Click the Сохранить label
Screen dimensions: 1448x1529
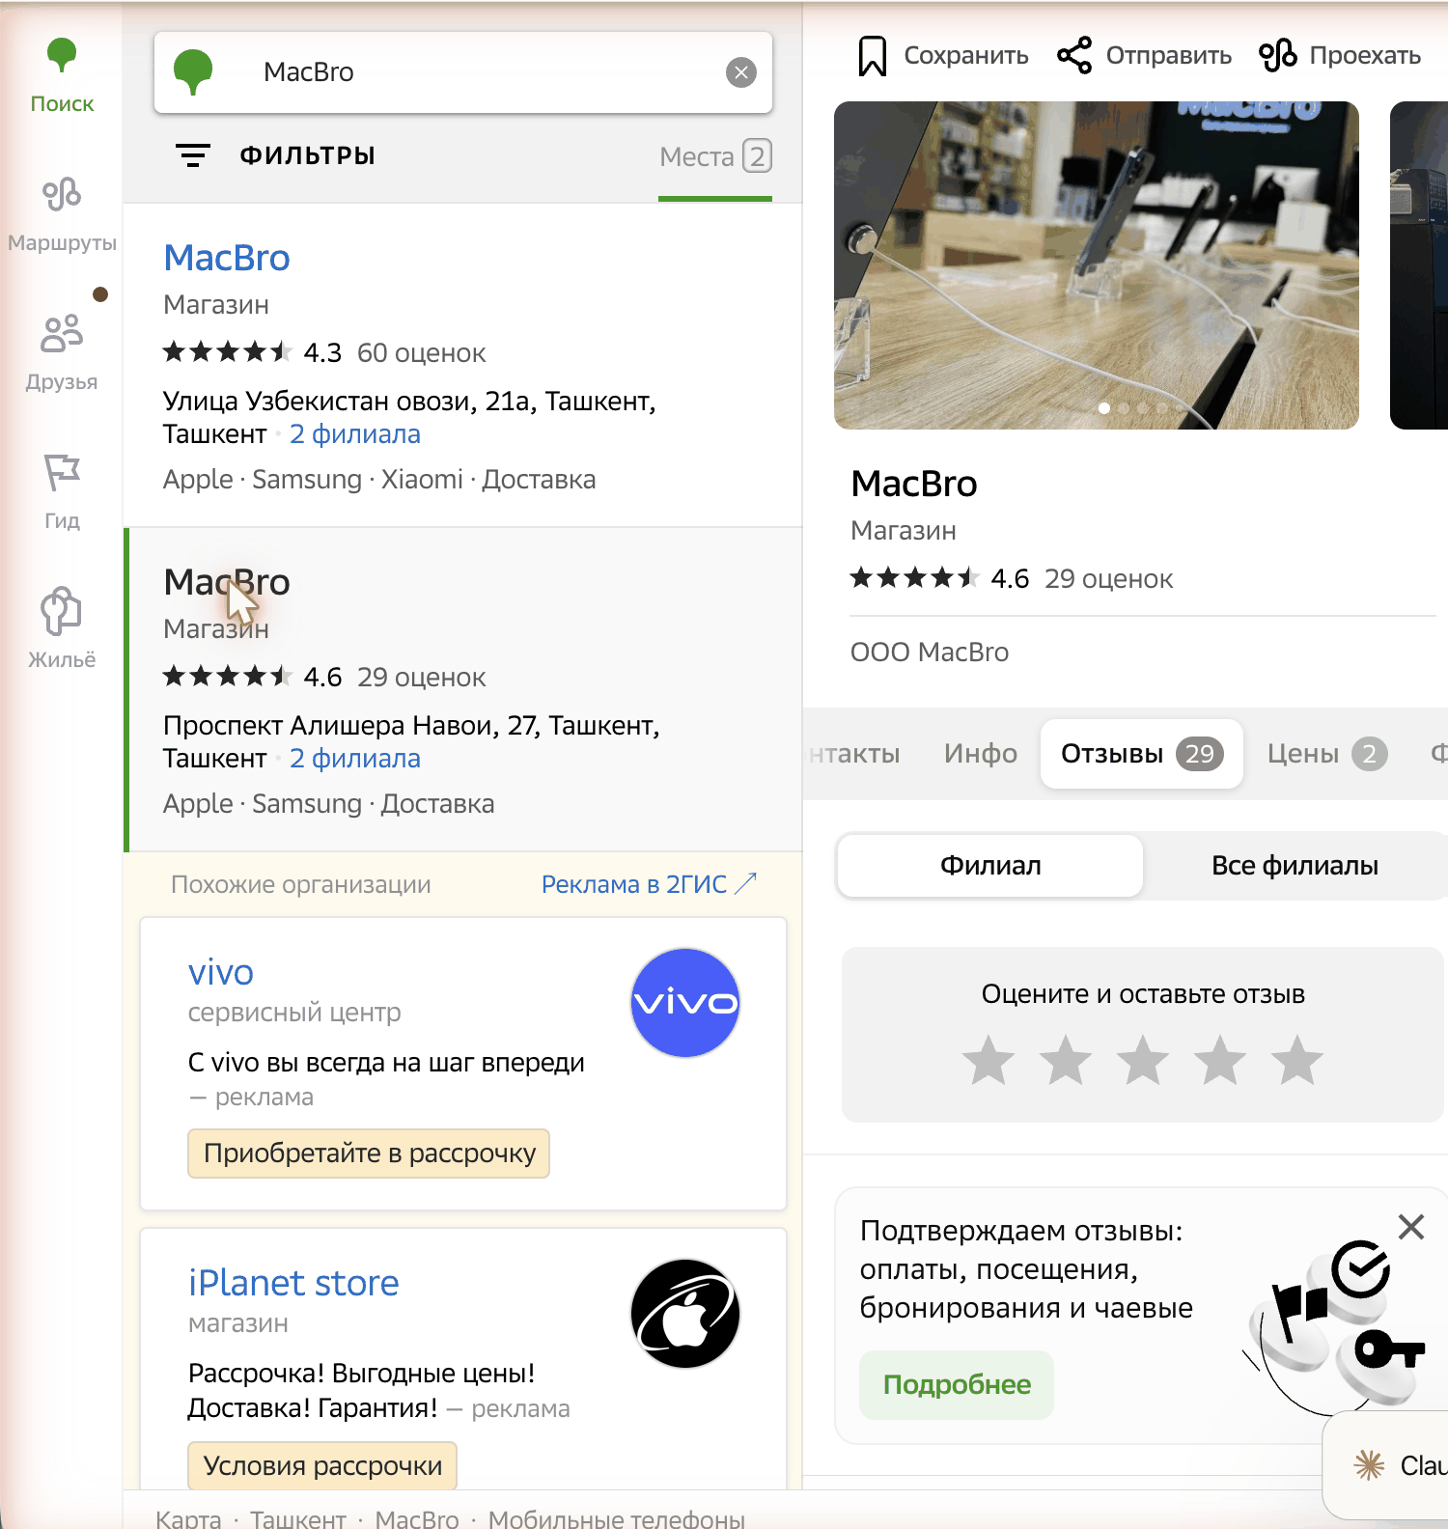pyautogui.click(x=966, y=56)
